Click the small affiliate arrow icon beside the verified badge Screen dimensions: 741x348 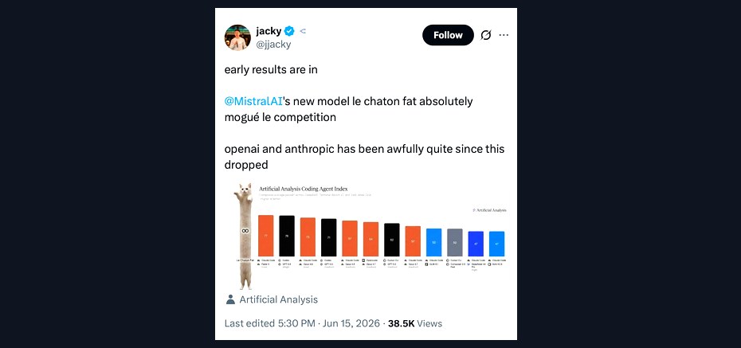click(303, 31)
